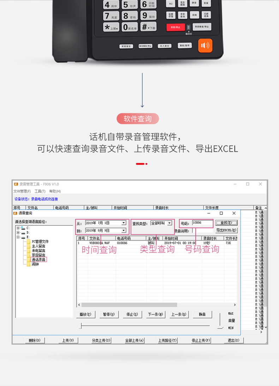Viewport: 279px width, 386px height.
Task: Tap the 7 key on phone keypad
Action: tap(111, 16)
